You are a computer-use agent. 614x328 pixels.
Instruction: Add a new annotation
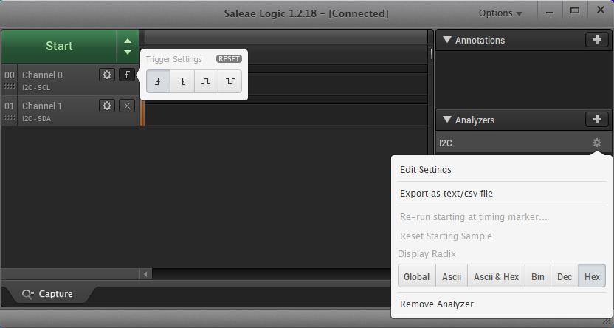pyautogui.click(x=597, y=40)
